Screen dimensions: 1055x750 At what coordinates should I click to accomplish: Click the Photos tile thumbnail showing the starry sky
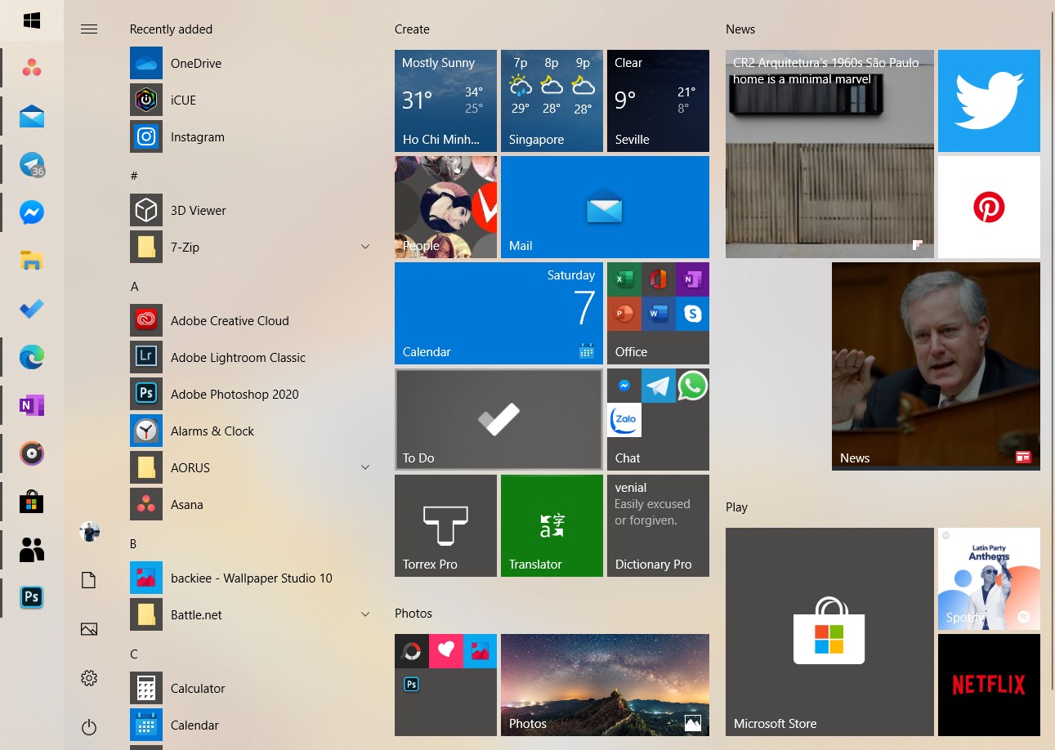tap(605, 685)
